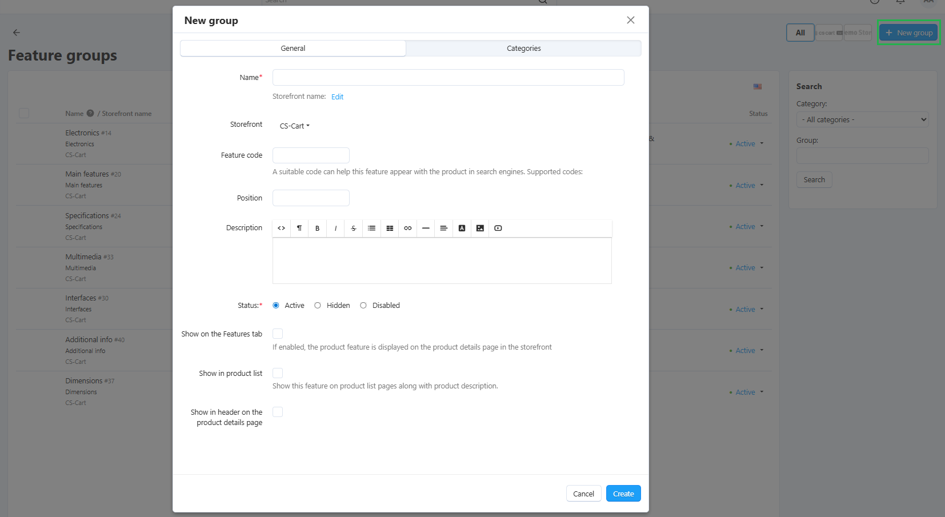
Task: Open the Main features feature group
Action: (x=87, y=174)
